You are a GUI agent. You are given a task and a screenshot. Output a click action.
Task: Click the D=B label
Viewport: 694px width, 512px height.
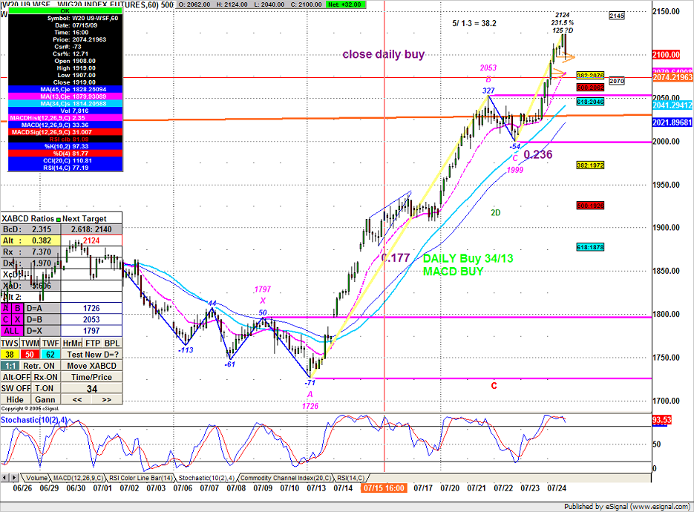click(x=42, y=320)
